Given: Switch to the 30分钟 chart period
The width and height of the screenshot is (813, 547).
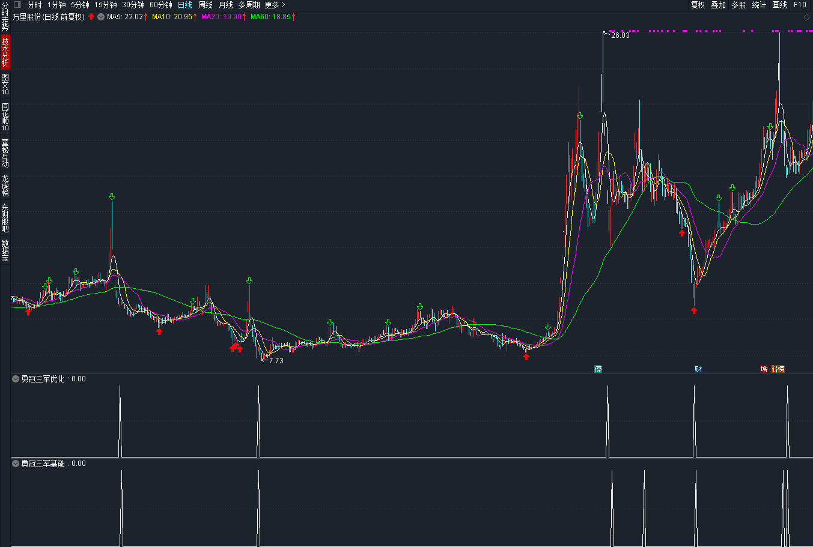Looking at the screenshot, I should 133,5.
